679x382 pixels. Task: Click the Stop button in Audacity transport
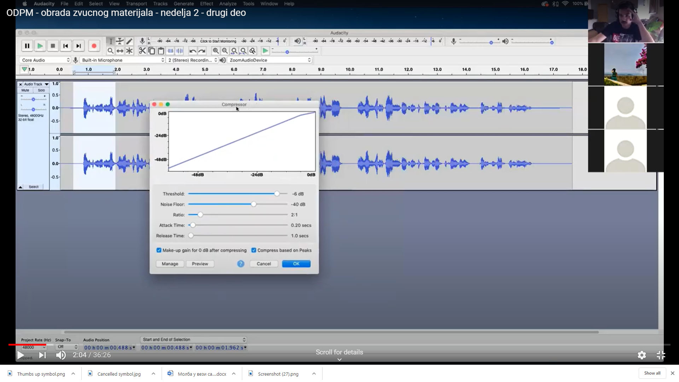[53, 46]
